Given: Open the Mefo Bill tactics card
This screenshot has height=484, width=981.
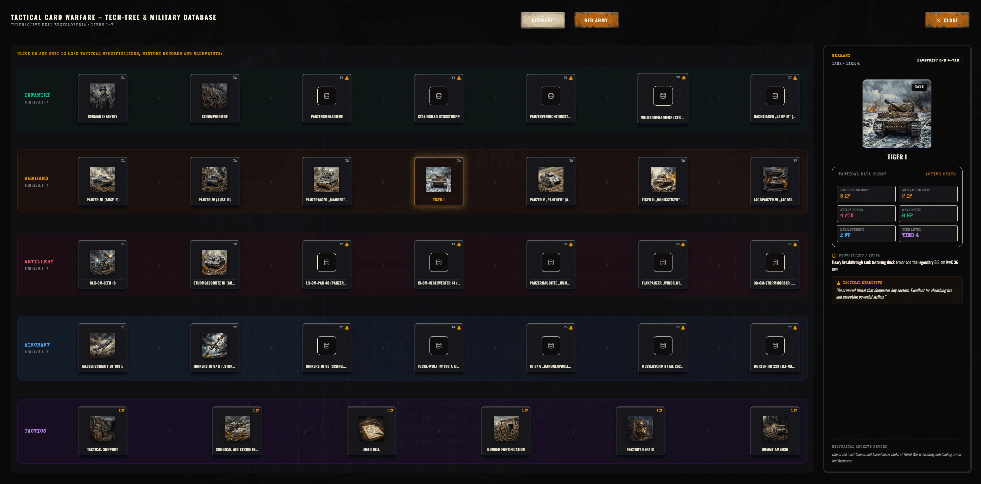Looking at the screenshot, I should pos(371,431).
